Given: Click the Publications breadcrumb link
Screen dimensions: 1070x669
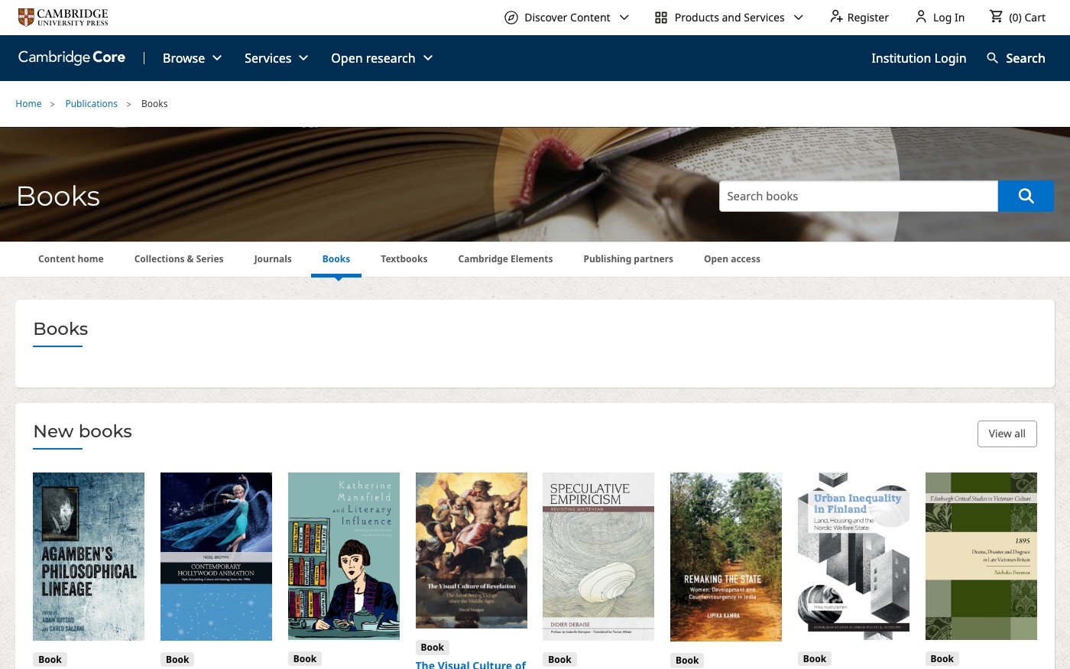Looking at the screenshot, I should (x=92, y=104).
